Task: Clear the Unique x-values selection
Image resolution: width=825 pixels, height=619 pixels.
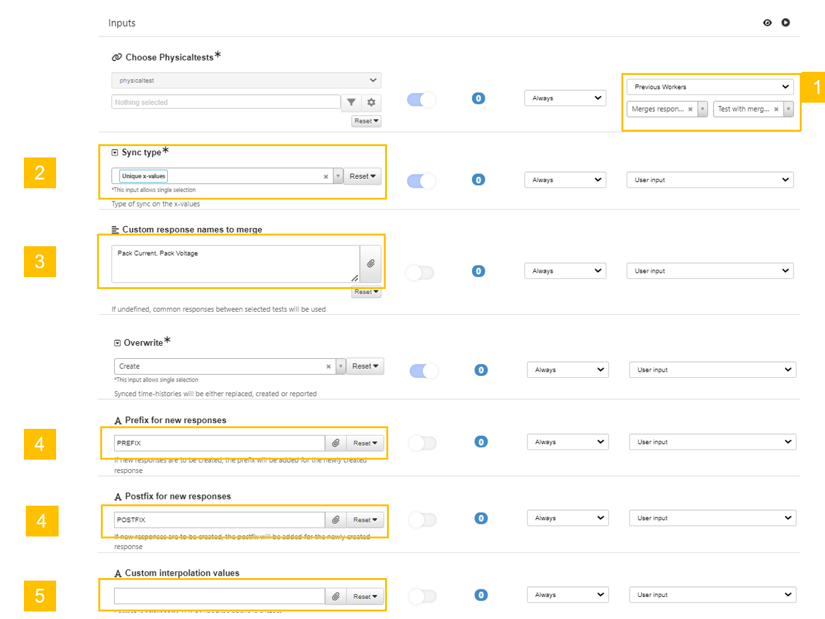Action: tap(326, 176)
